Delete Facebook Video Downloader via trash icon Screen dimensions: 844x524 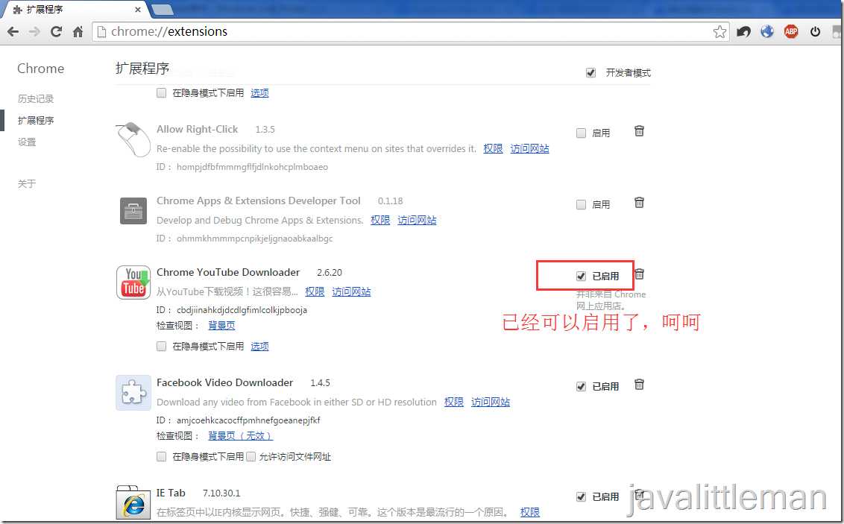639,384
